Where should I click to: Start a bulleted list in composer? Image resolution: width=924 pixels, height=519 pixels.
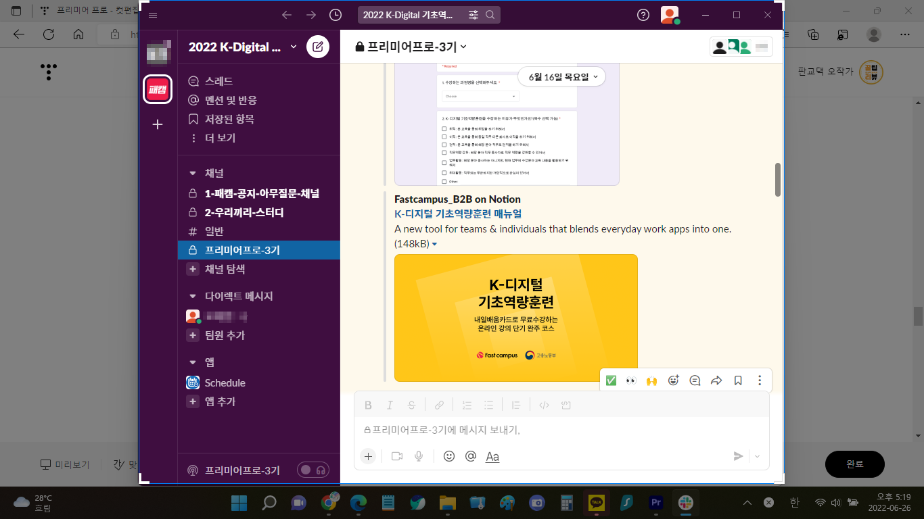coord(488,405)
